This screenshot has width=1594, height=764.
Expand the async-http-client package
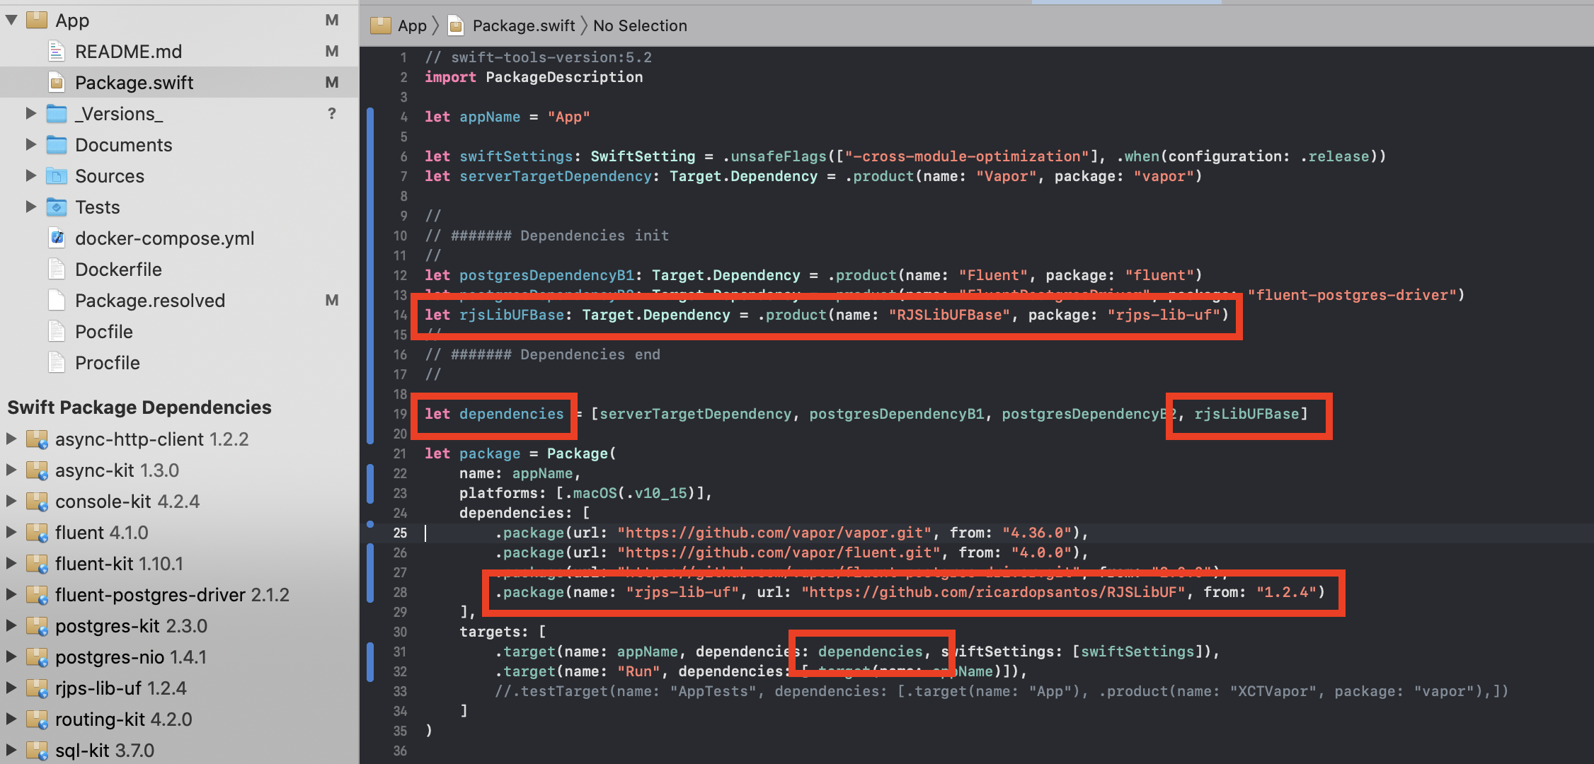point(11,439)
